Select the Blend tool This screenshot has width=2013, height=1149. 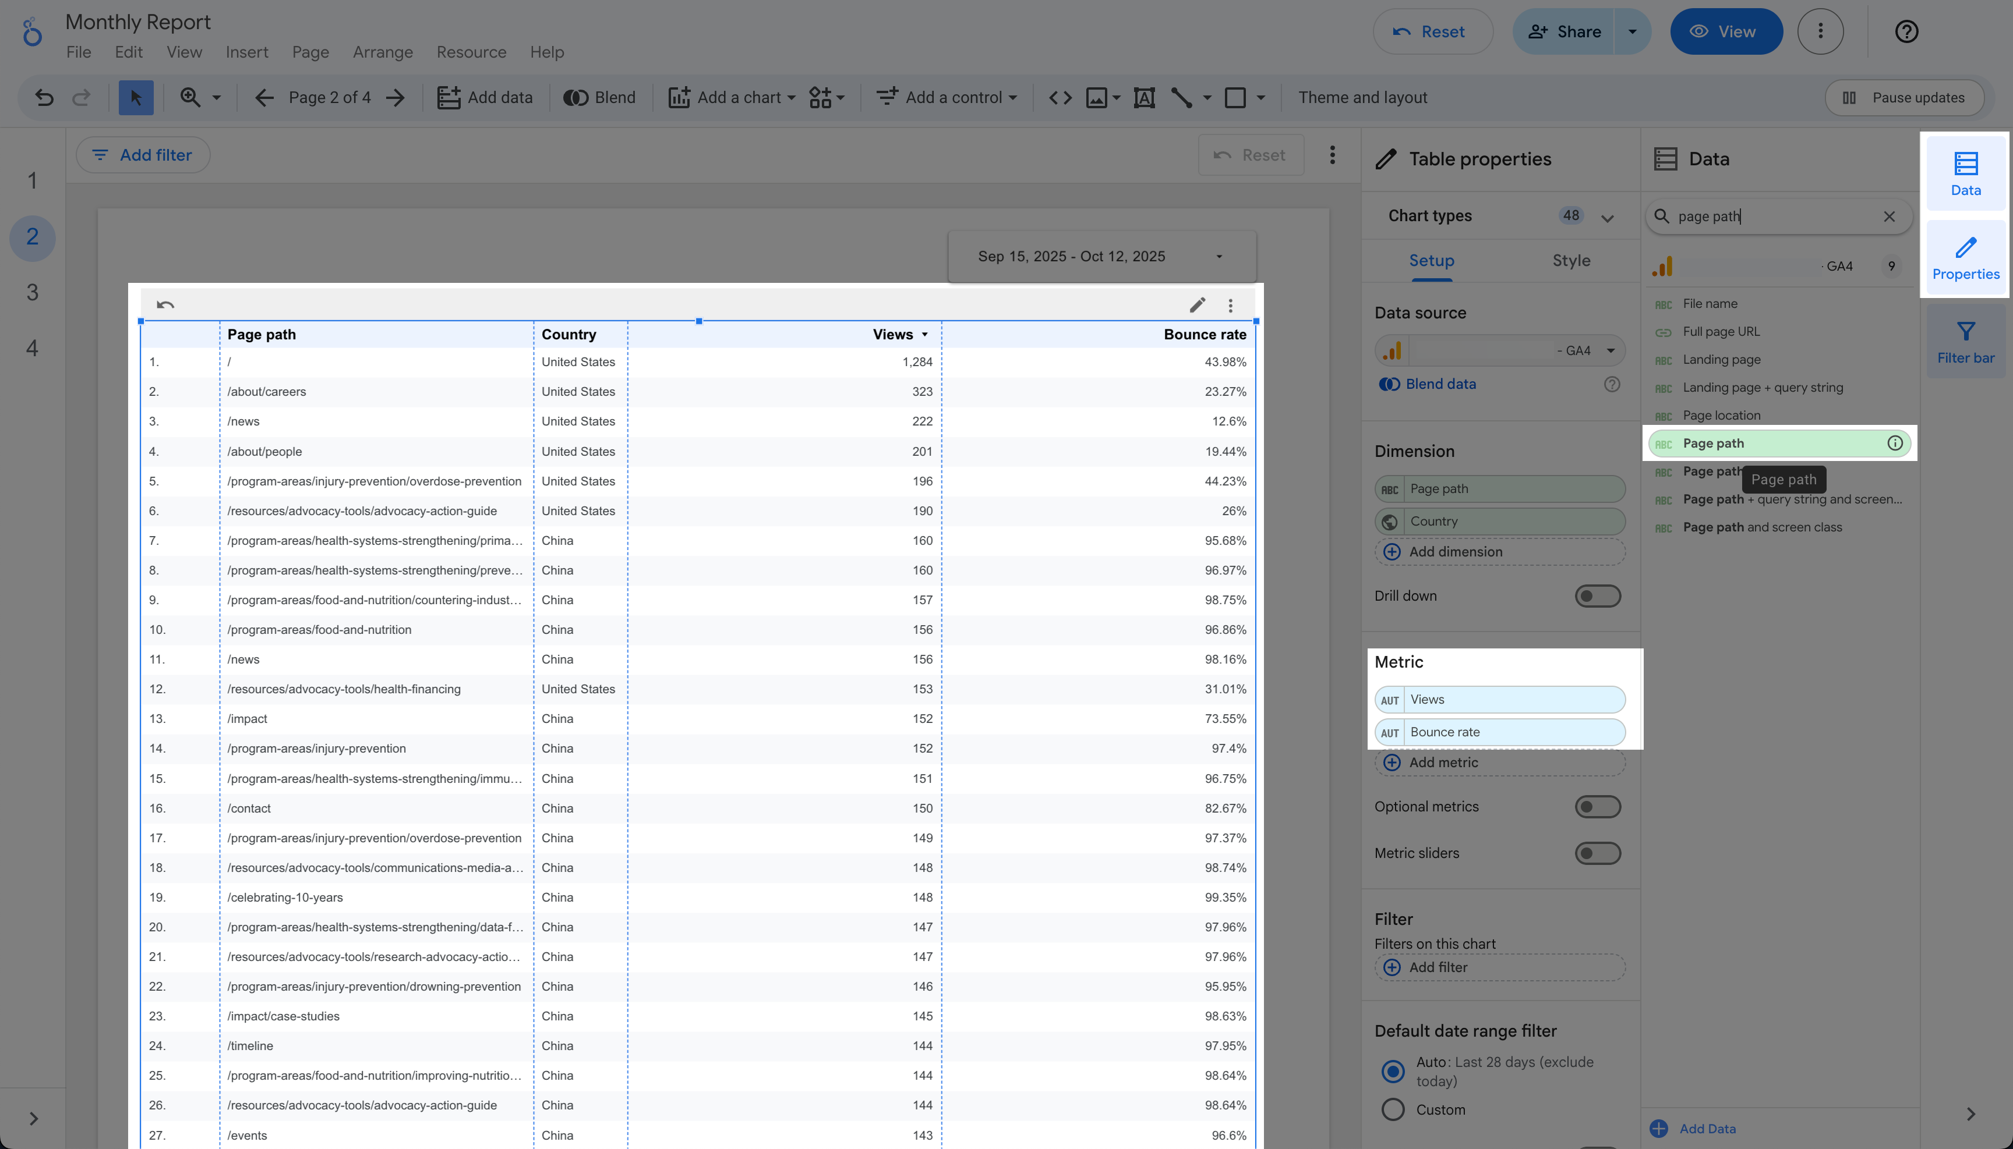point(599,97)
